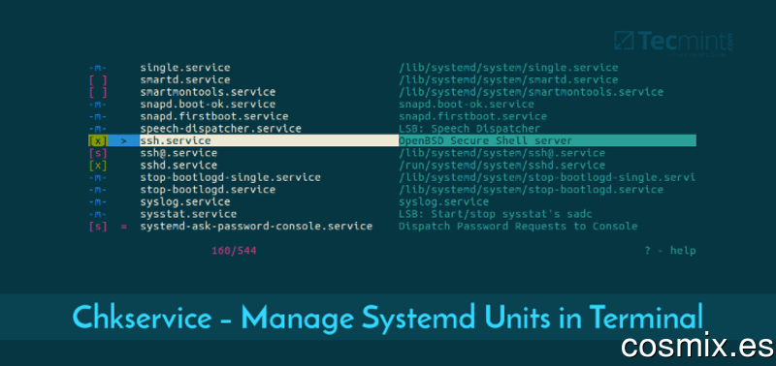Screen dimensions: 776x366
Task: Click the > running indicator for ssh.service
Action: click(x=124, y=140)
